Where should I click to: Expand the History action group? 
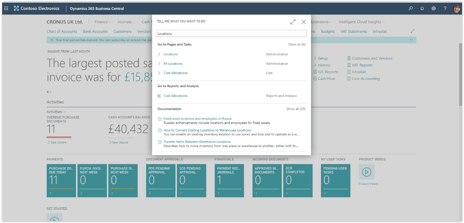tap(322, 65)
